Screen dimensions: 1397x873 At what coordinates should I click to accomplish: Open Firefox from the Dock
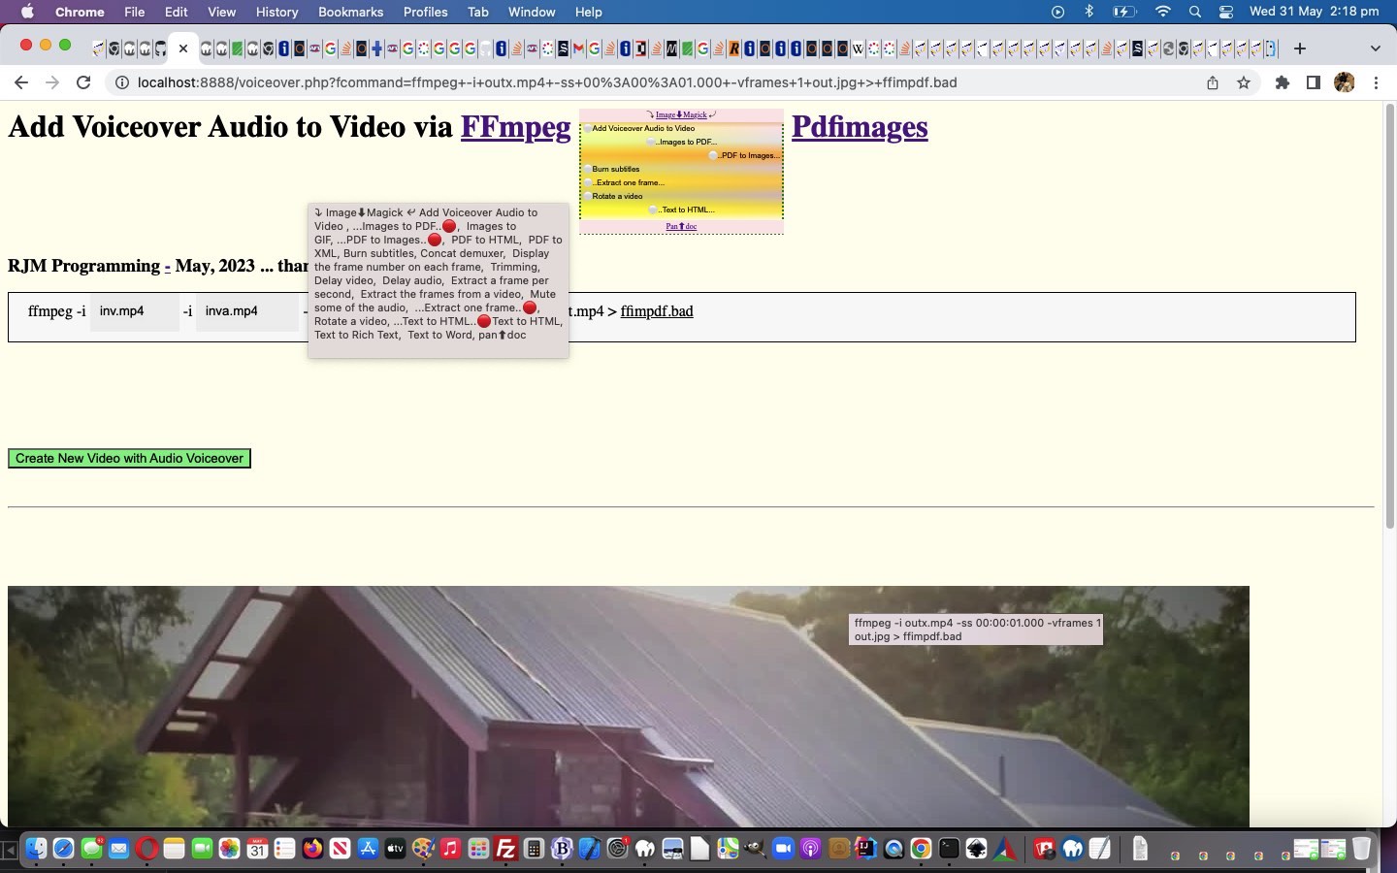click(x=312, y=849)
